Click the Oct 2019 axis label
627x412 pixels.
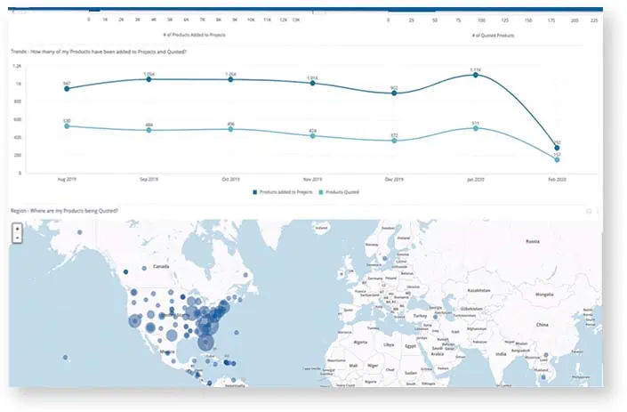230,180
